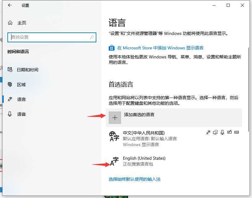Click the 首选语言 heading

point(121,84)
